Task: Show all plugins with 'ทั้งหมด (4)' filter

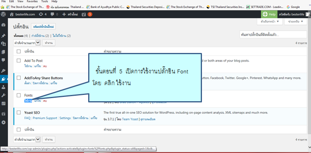Action: click(21, 36)
